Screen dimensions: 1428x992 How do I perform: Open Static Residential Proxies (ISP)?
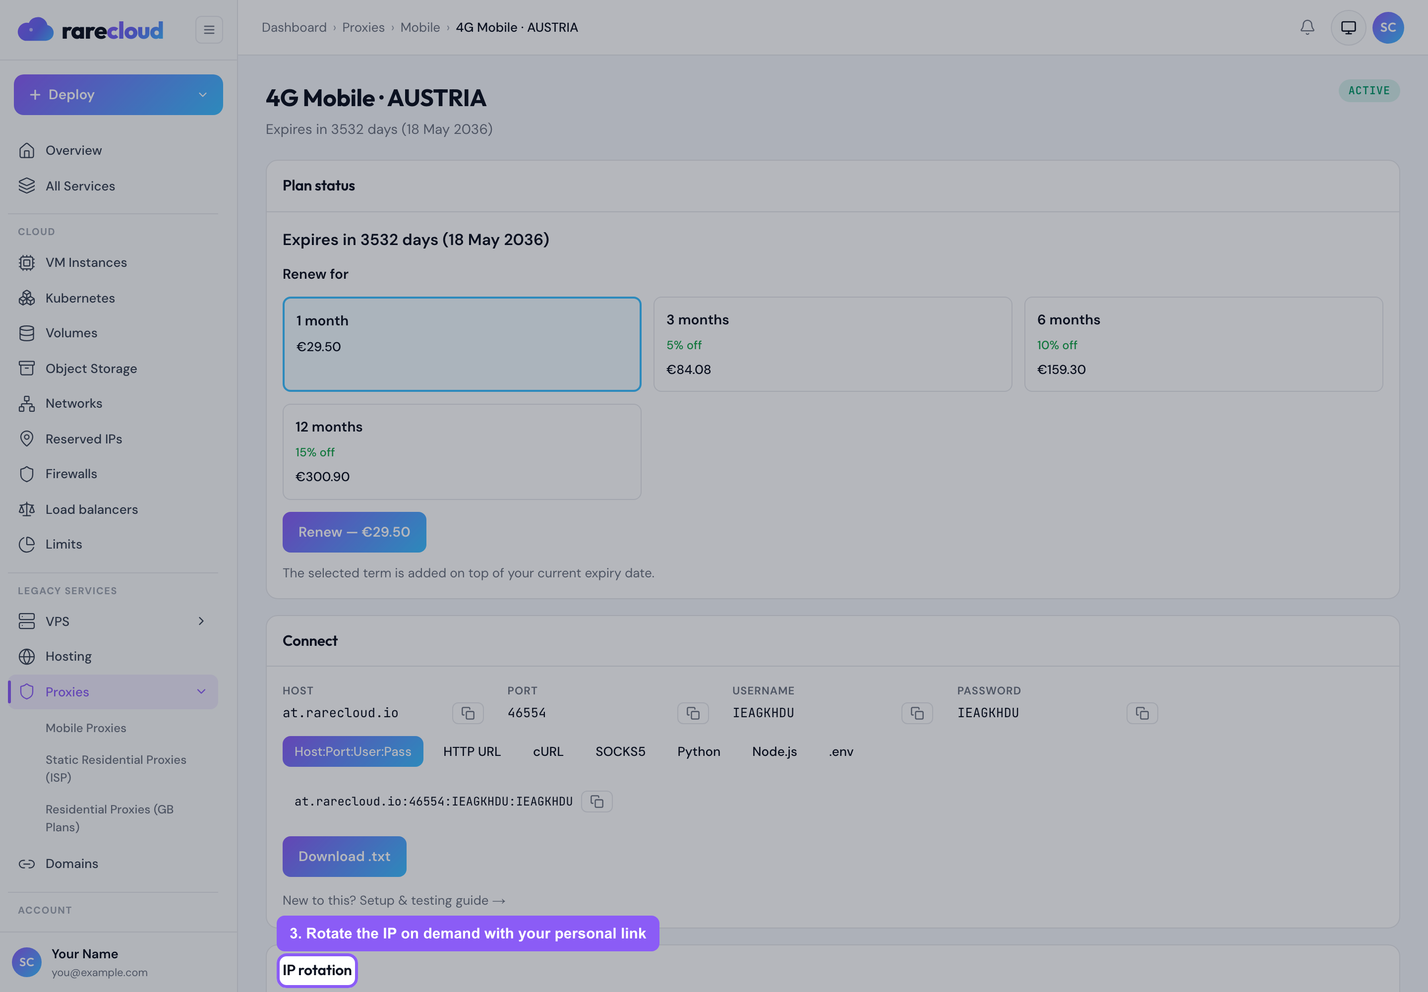[x=116, y=768]
